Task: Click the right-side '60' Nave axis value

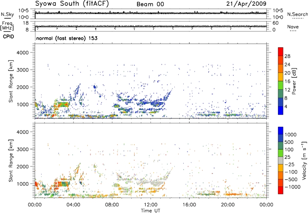Action: (x=275, y=23)
